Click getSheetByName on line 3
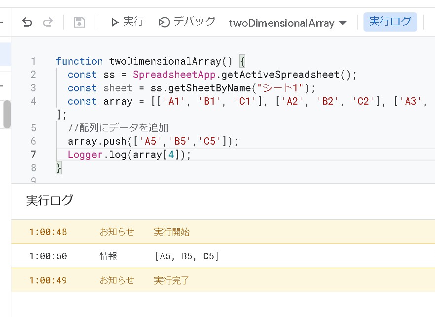The height and width of the screenshot is (317, 435). coord(210,88)
